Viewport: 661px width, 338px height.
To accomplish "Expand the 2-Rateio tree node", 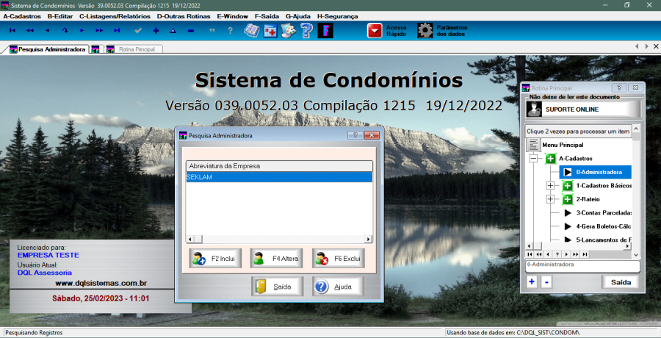I will [x=550, y=199].
